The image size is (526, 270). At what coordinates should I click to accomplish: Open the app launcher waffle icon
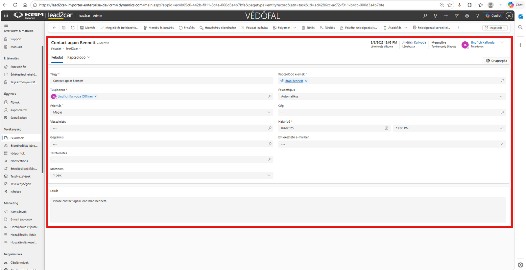click(6, 15)
